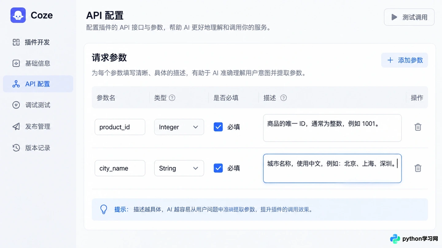Click the plus icon in 添加参数
The image size is (442, 248).
tap(390, 60)
